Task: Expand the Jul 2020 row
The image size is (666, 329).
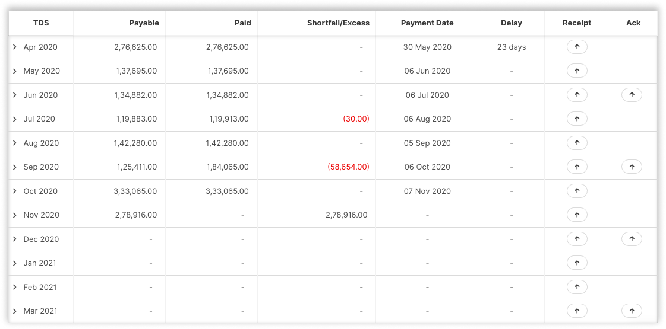Action: click(x=15, y=119)
